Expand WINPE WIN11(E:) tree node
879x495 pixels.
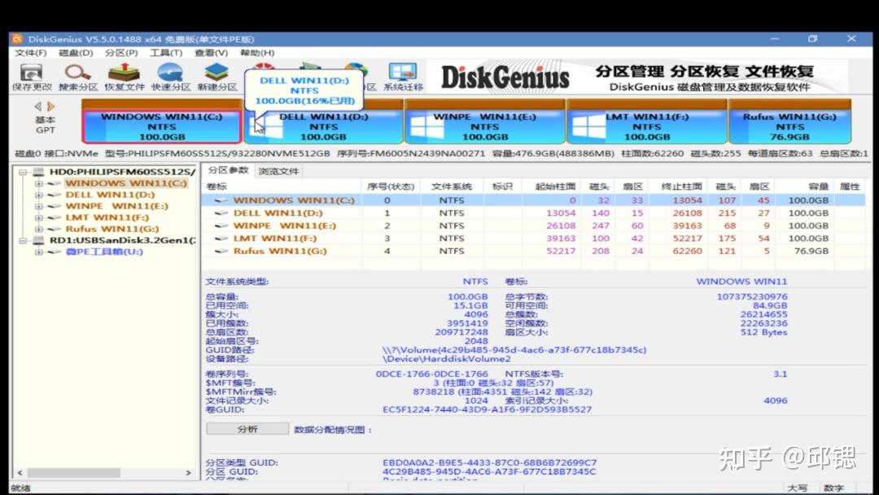tap(39, 206)
